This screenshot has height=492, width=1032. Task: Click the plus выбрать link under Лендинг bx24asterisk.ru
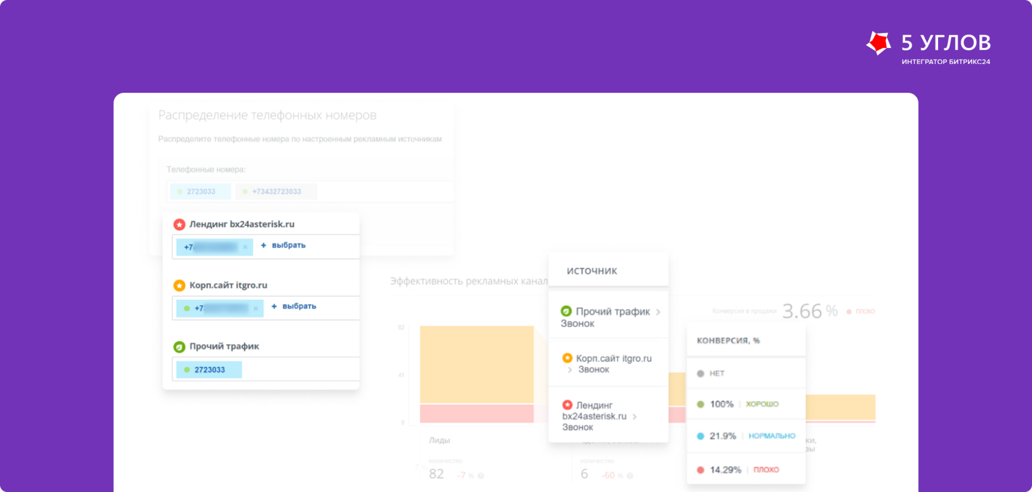(x=283, y=245)
